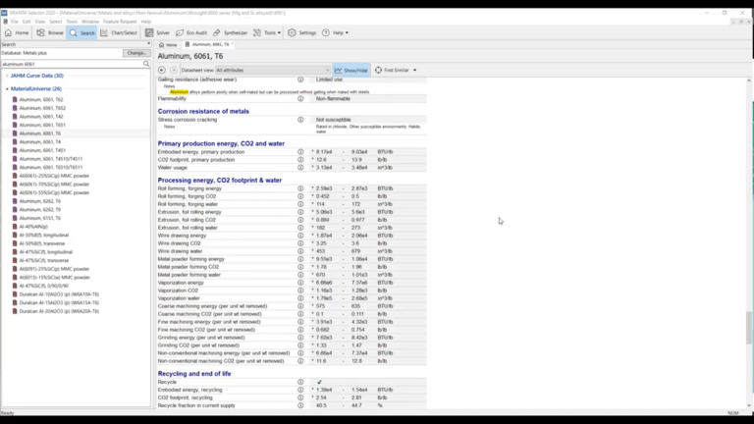
Task: Click the Corrosion resistance of metals heading
Action: pyautogui.click(x=203, y=111)
